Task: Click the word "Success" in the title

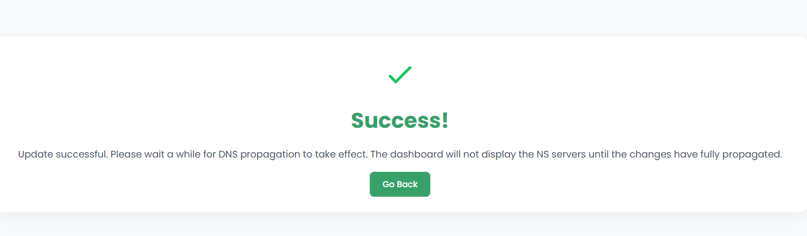Action: pyautogui.click(x=395, y=120)
